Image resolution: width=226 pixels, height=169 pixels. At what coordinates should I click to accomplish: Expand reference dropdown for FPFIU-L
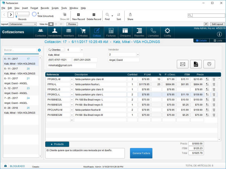point(72,84)
